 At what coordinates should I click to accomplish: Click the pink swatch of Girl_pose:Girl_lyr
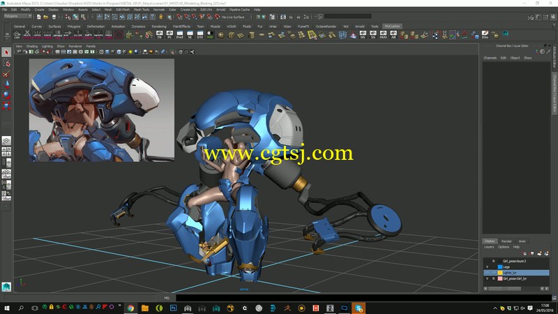point(499,278)
